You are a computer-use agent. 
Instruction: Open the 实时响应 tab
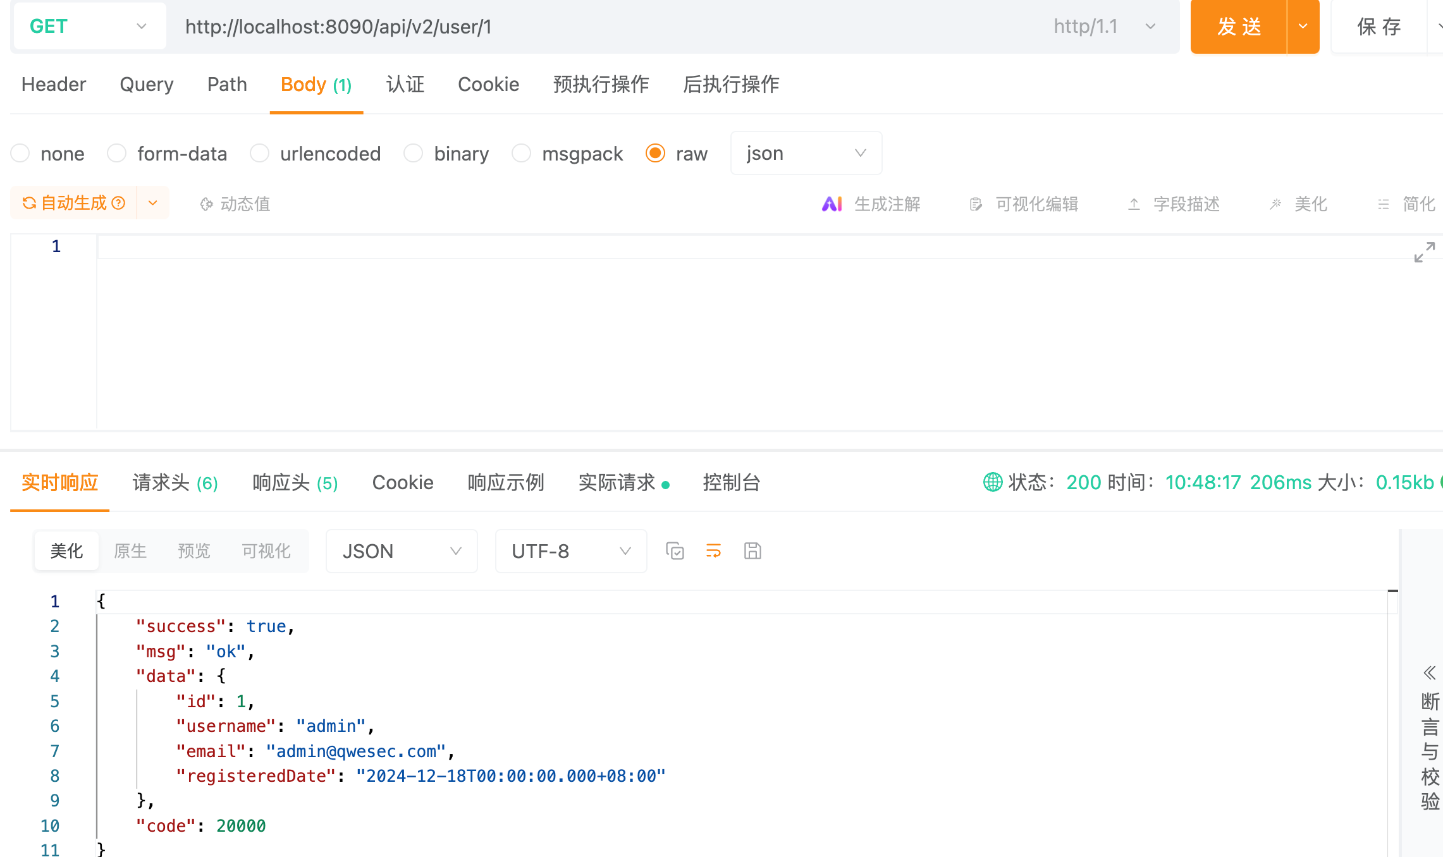point(60,482)
